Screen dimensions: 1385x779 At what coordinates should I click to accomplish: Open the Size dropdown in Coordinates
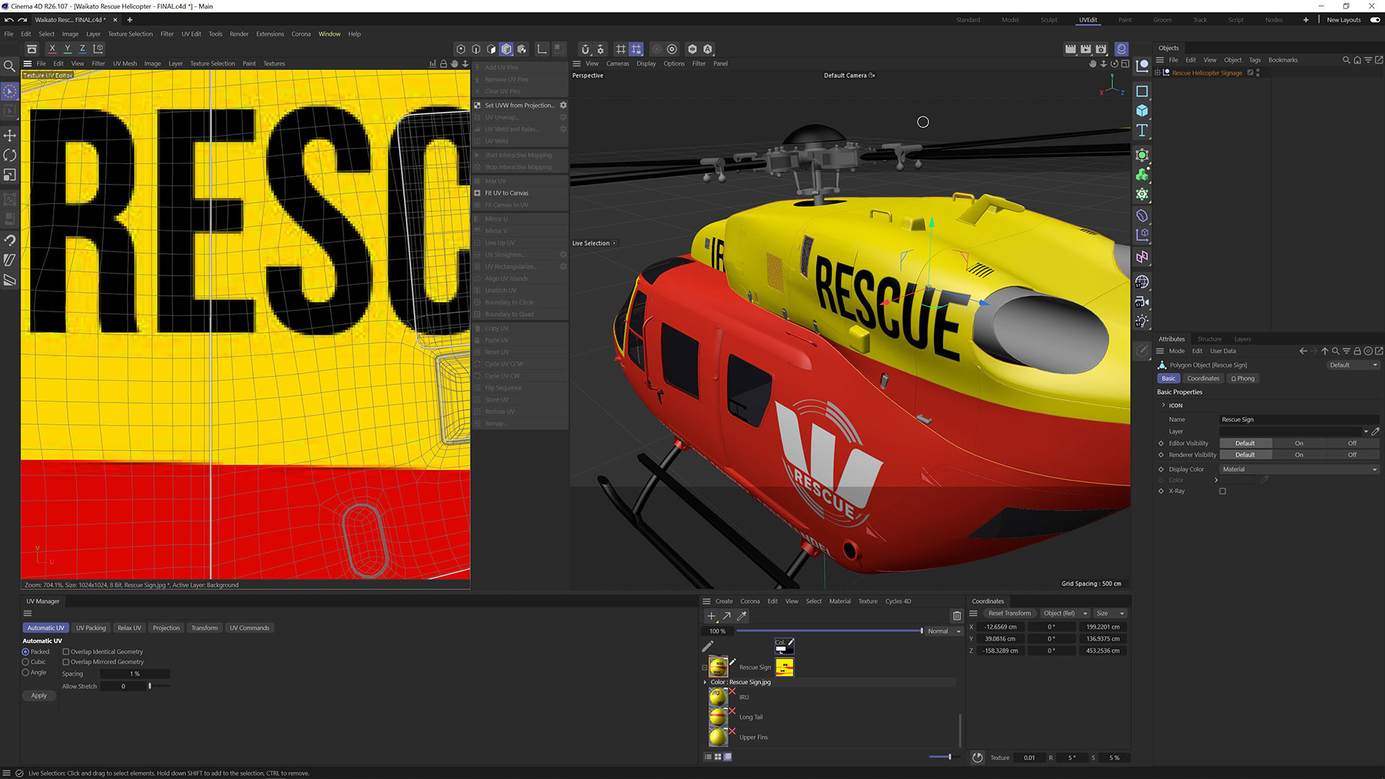click(x=1110, y=613)
